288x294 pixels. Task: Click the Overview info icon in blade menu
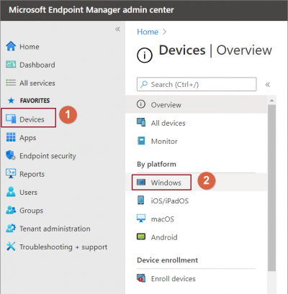click(x=141, y=104)
